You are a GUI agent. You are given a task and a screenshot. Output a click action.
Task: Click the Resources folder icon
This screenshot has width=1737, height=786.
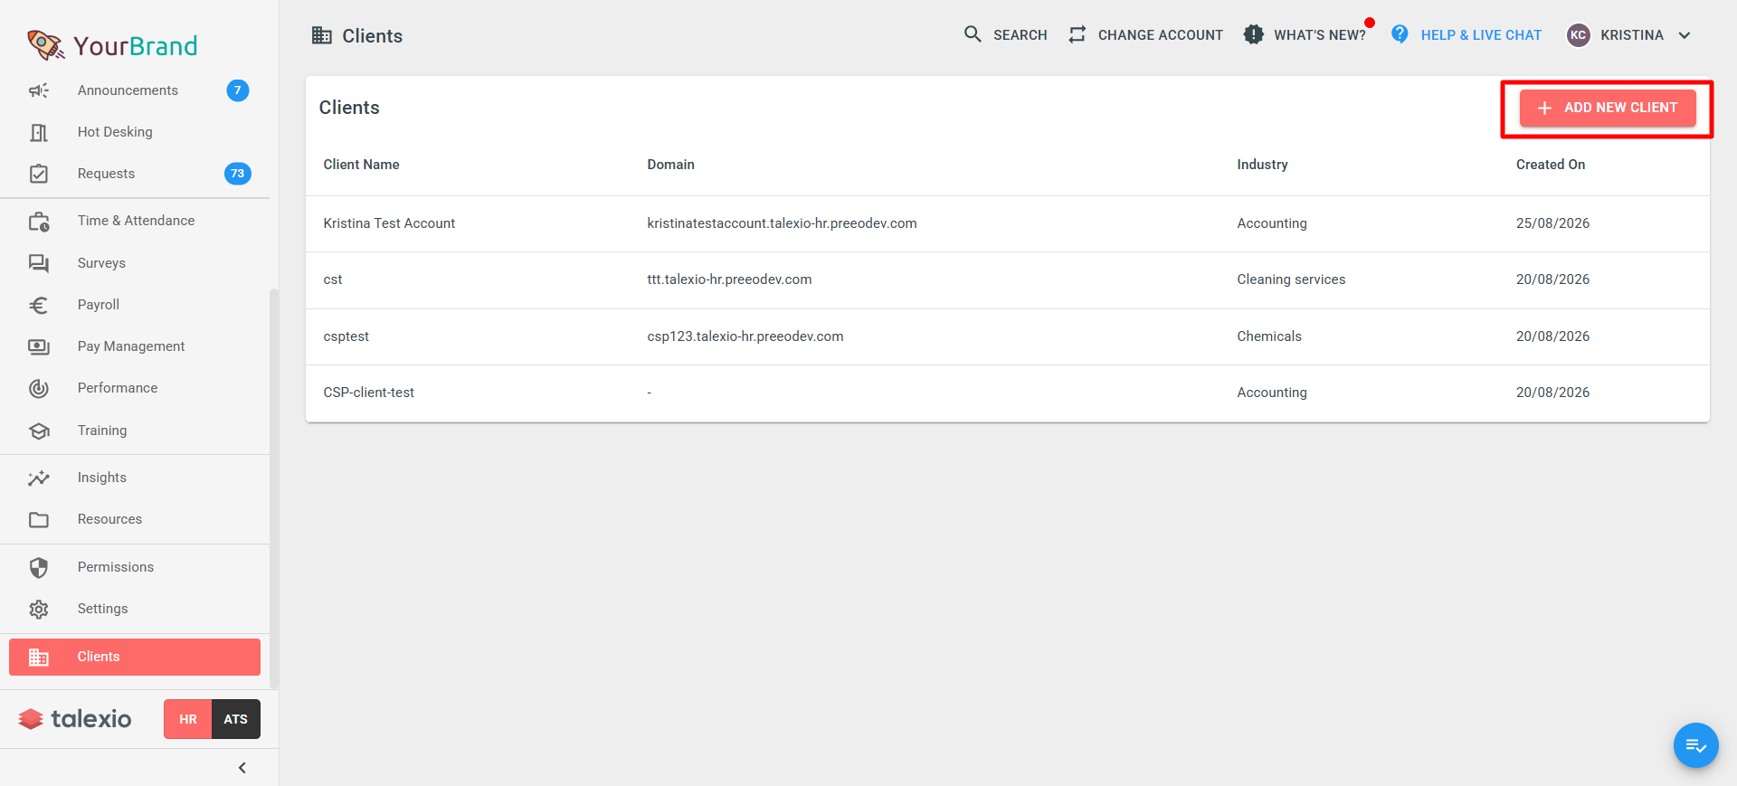39,520
